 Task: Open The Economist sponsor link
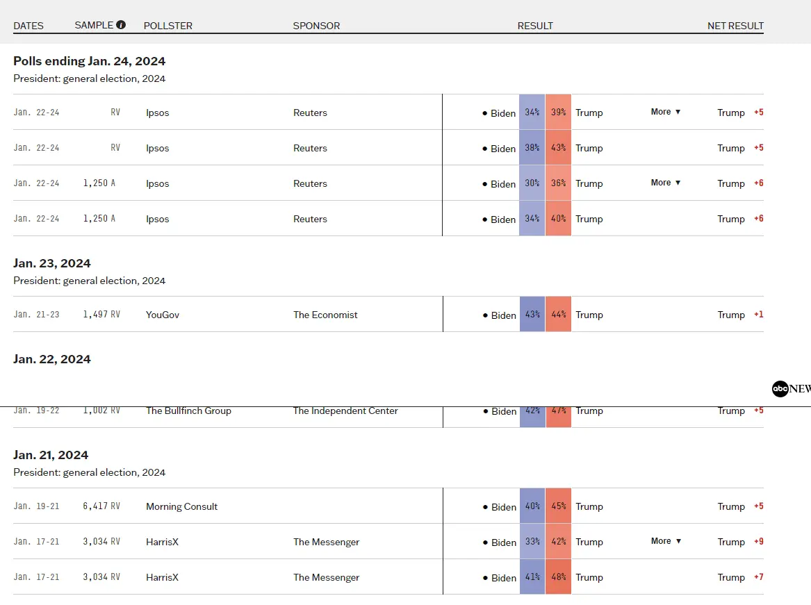point(325,315)
